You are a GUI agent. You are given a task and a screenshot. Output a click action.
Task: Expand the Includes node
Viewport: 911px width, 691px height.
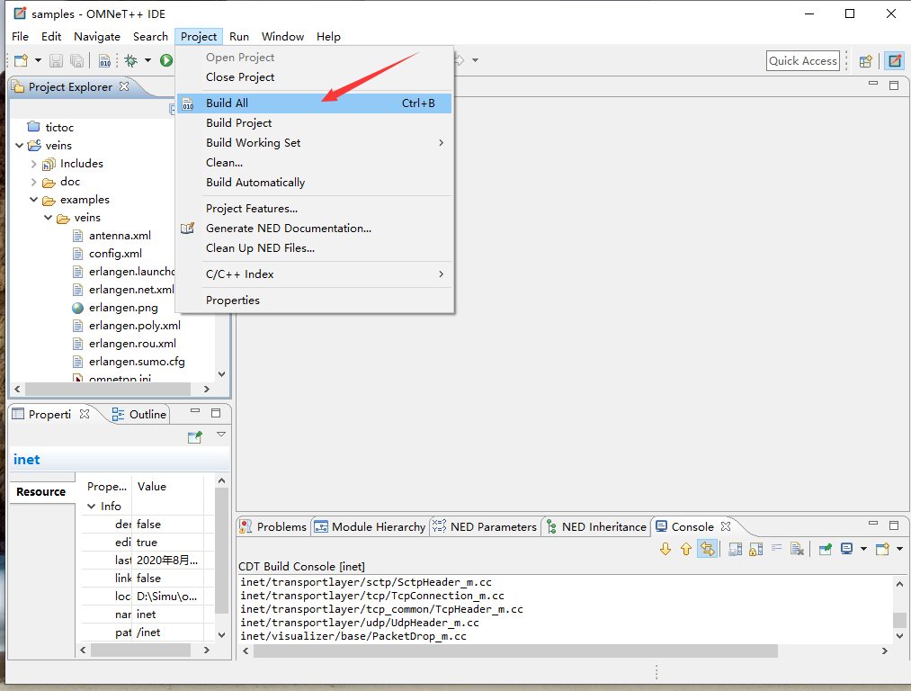pos(33,164)
